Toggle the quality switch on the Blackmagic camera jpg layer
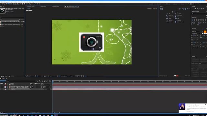This screenshot has height=116, width=207. point(33,86)
